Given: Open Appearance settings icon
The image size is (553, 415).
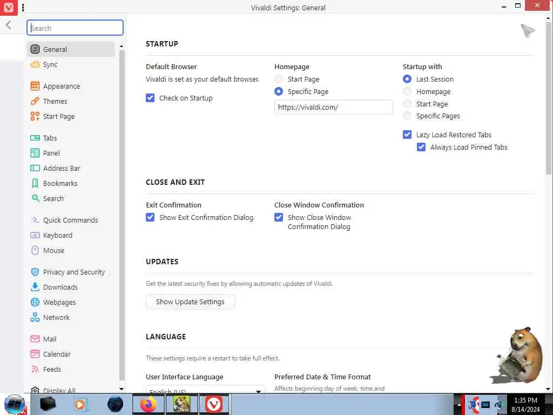Looking at the screenshot, I should [35, 86].
